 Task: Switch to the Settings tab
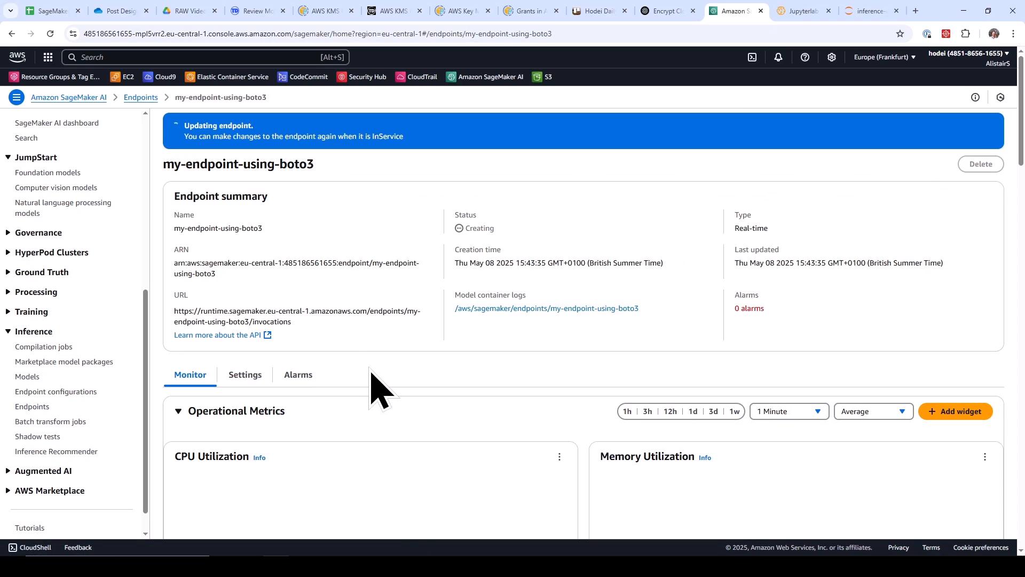coord(245,375)
